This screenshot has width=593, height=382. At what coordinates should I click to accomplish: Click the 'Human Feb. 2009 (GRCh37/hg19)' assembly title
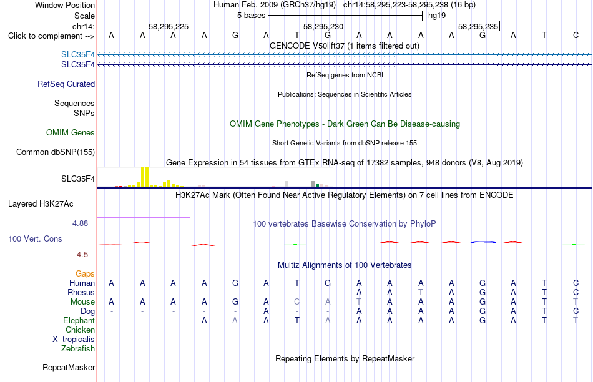coord(275,5)
